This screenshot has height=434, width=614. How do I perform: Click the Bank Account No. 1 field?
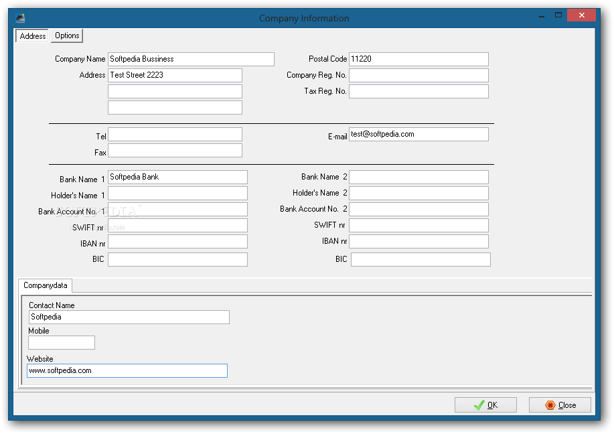(178, 209)
